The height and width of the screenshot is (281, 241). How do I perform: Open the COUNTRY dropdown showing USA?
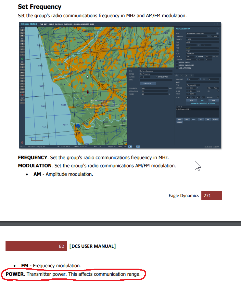(x=202, y=39)
